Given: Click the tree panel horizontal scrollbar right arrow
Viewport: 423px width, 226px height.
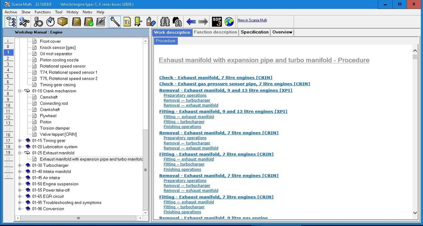Looking at the screenshot, I should (140, 218).
